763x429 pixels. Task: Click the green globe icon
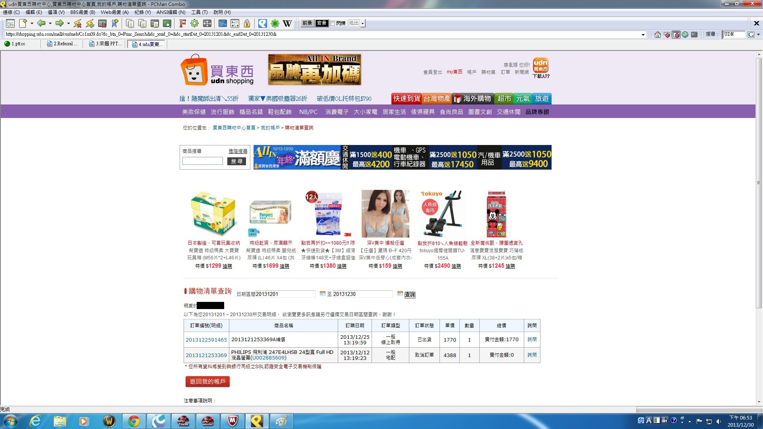tap(685, 35)
